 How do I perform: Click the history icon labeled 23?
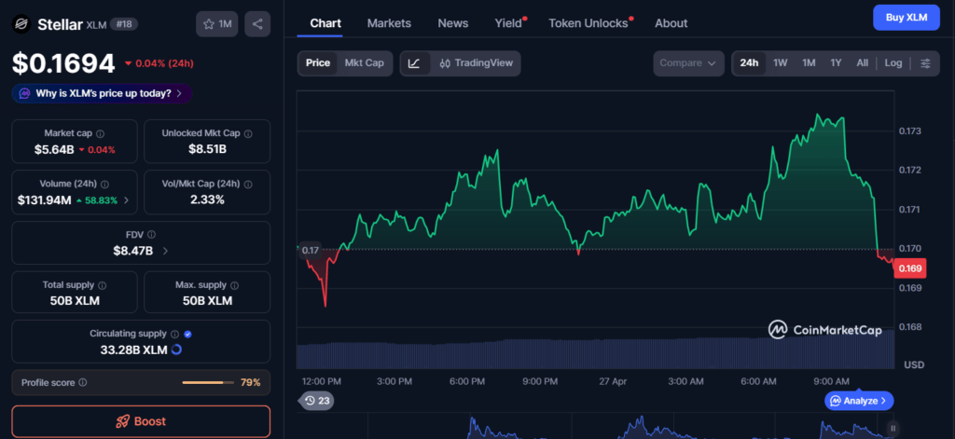[x=317, y=401]
